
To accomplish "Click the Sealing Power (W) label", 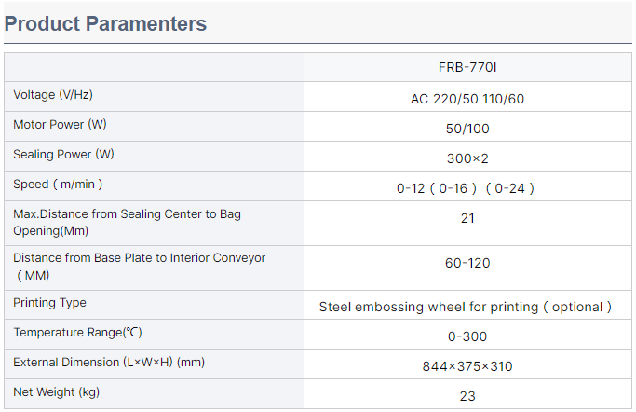I will [x=63, y=155].
